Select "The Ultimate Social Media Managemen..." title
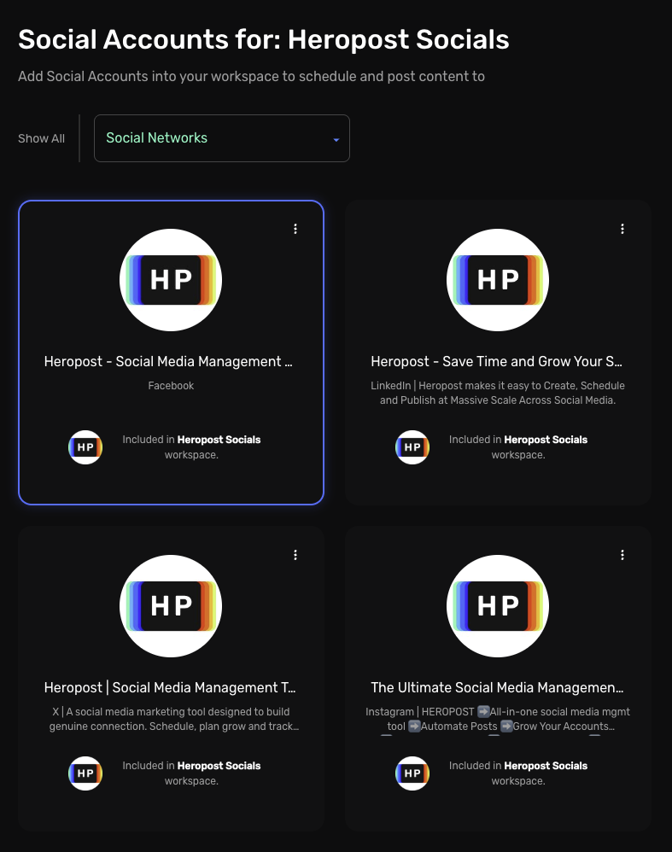 (x=497, y=687)
